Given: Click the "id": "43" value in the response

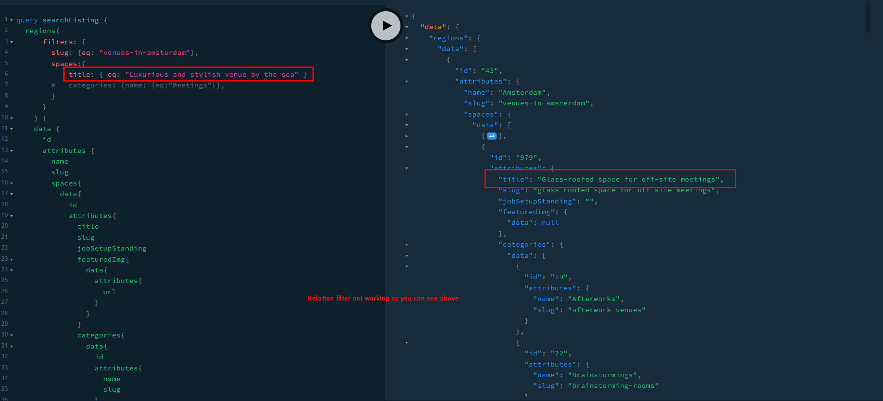Looking at the screenshot, I should (489, 71).
